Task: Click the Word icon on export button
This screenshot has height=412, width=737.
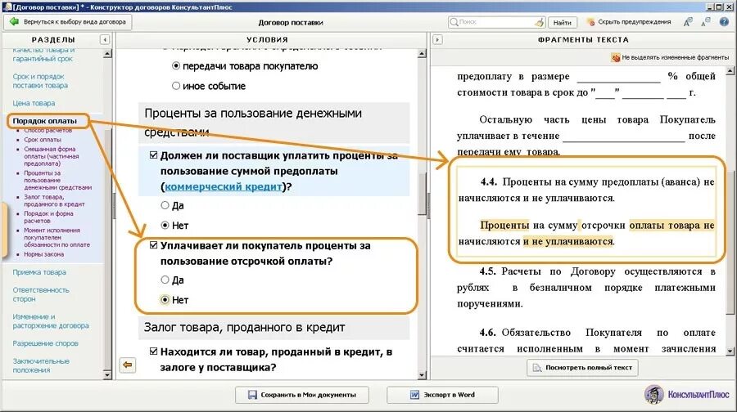Action: point(414,395)
